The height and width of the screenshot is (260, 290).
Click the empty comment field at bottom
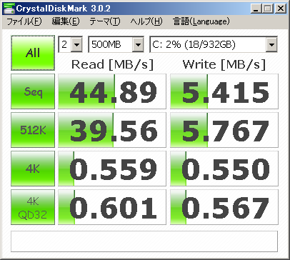144,241
